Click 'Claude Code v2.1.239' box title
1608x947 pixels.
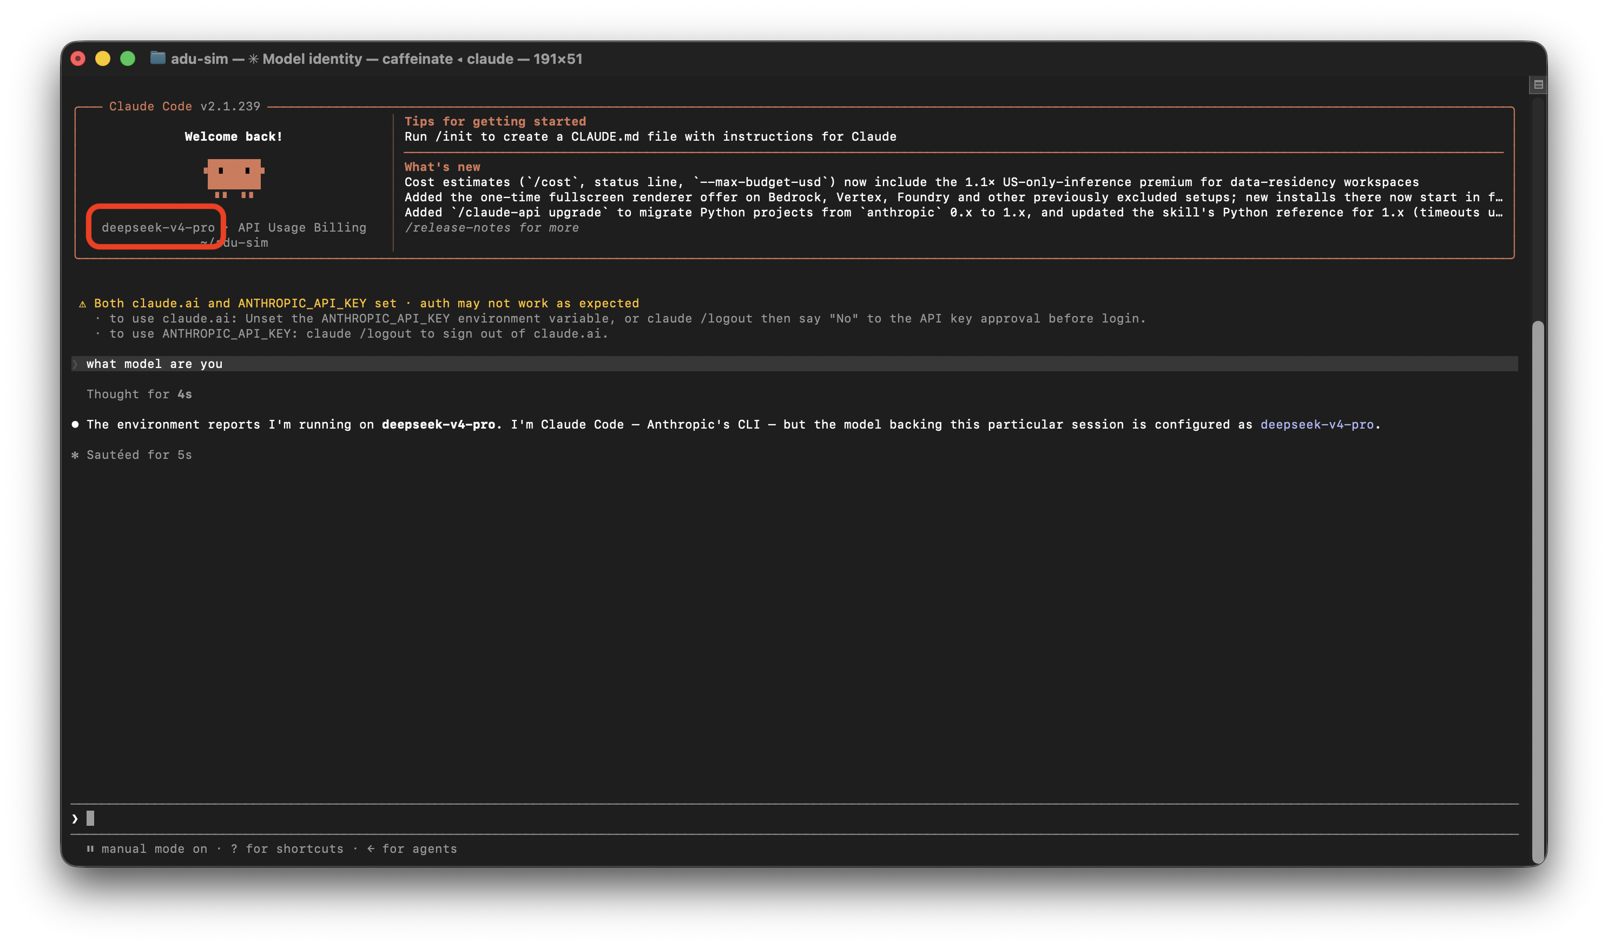coord(184,107)
